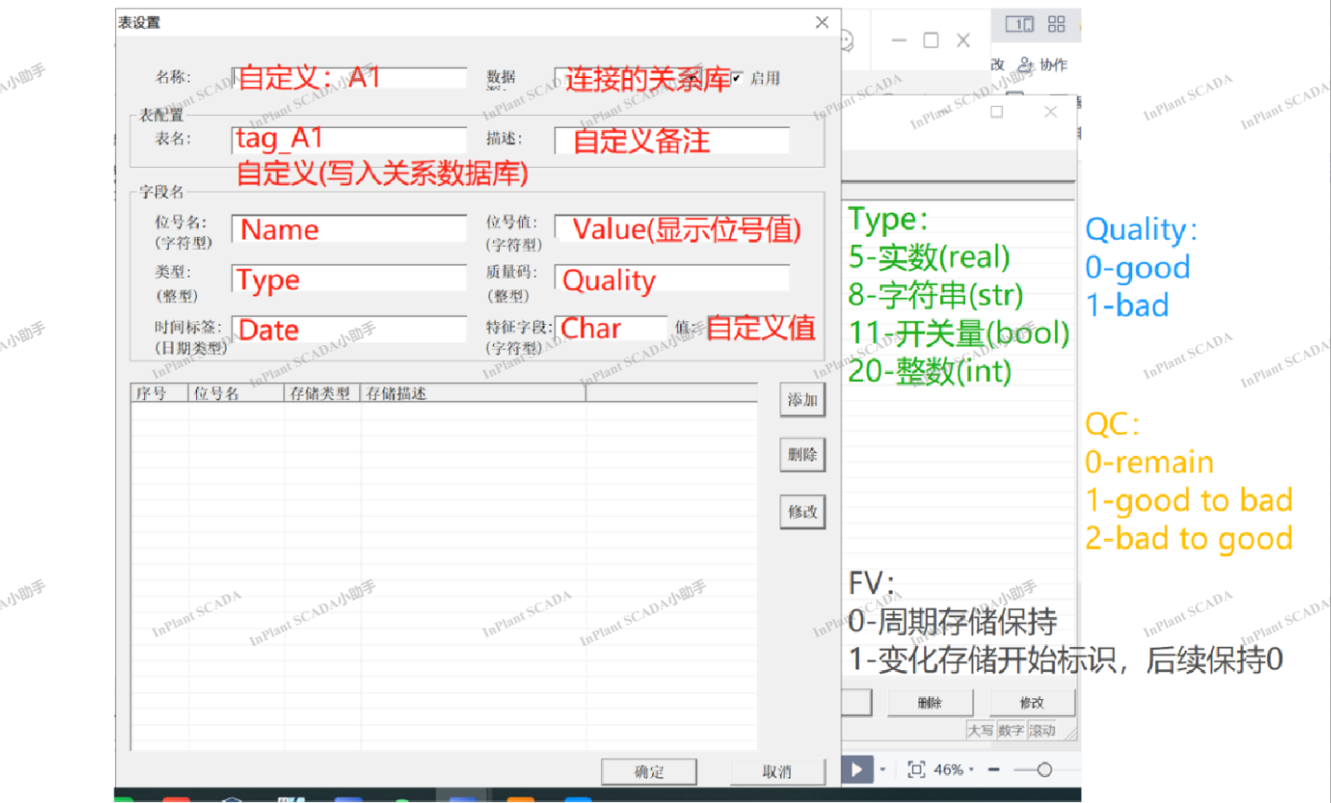This screenshot has height=803, width=1331.
Task: Click the fit-to-window zoom icon
Action: pyautogui.click(x=916, y=770)
